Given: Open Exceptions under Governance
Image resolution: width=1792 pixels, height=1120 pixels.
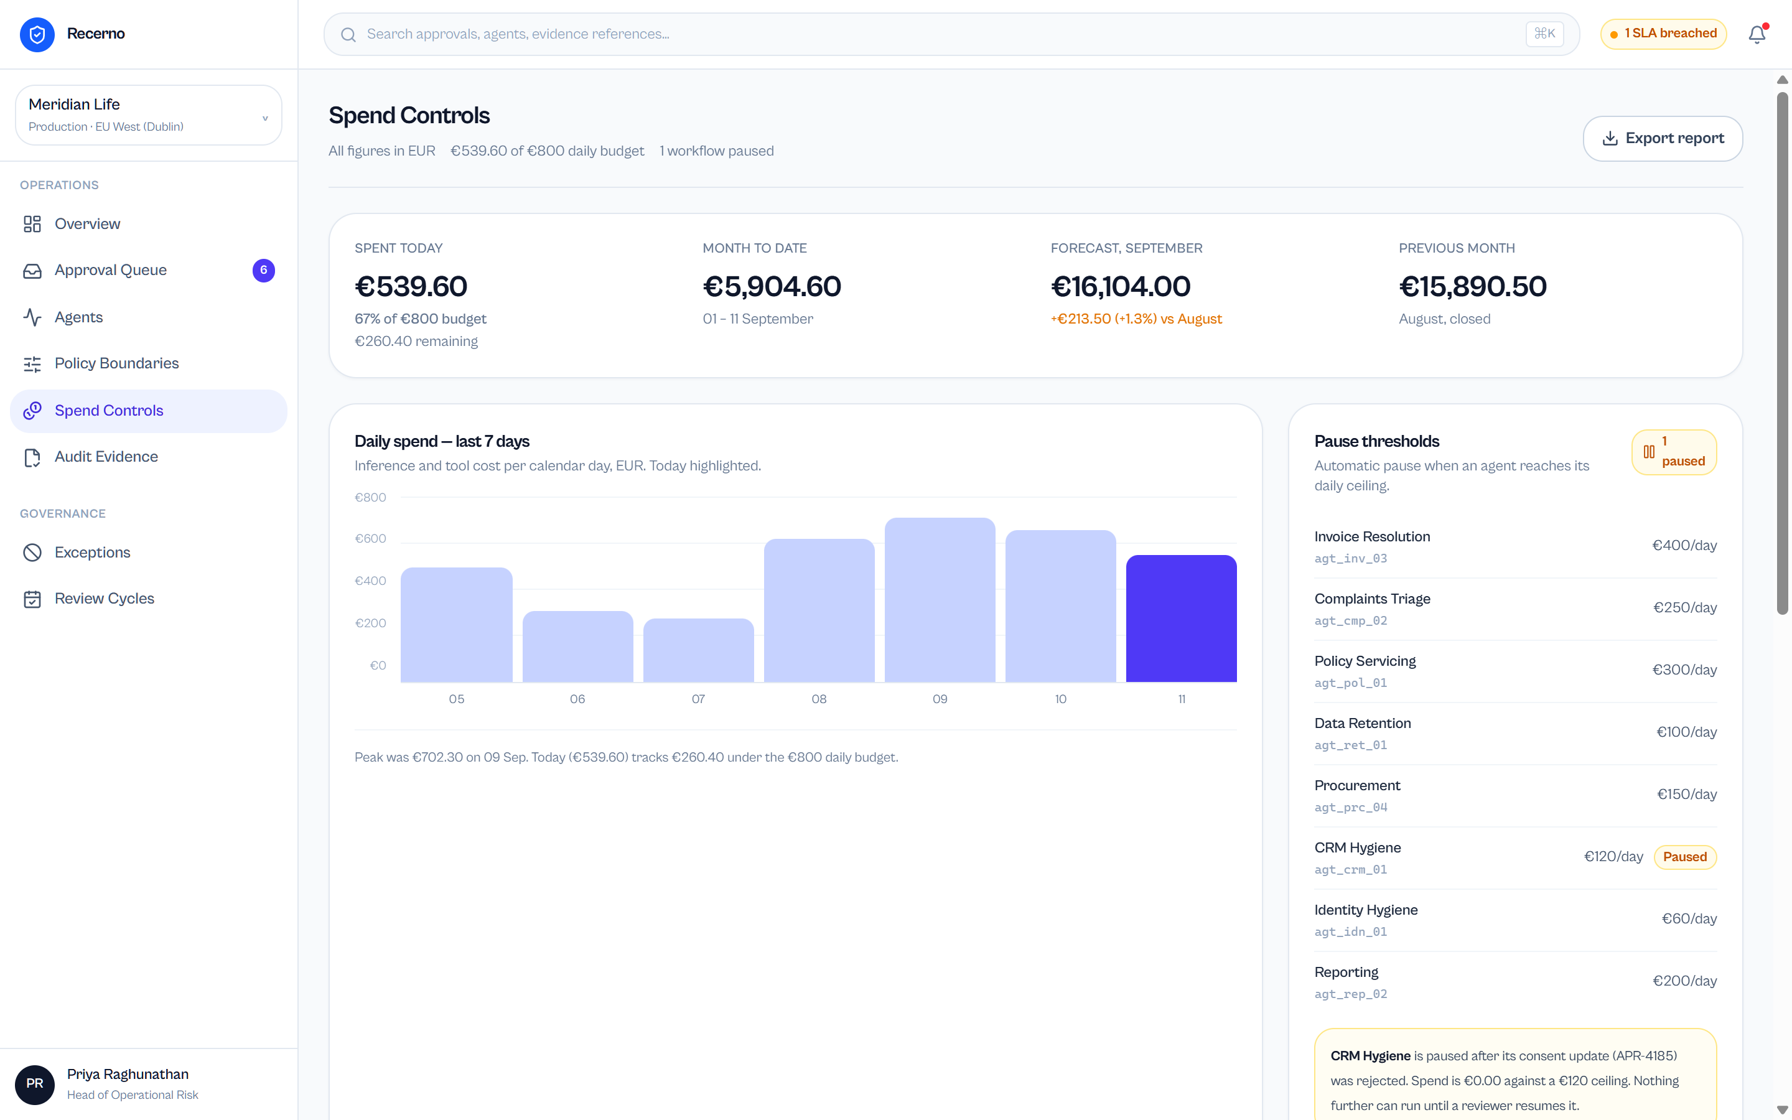Looking at the screenshot, I should point(149,553).
